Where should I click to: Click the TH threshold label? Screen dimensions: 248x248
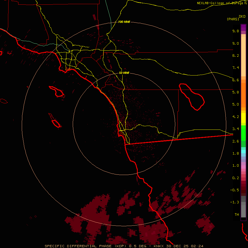point(237,215)
